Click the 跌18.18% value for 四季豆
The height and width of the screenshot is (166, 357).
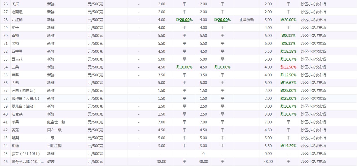(288, 52)
